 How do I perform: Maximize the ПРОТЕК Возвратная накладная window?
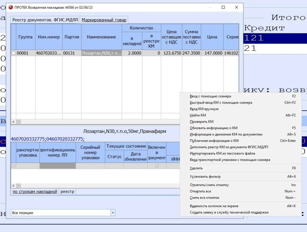tap(223, 7)
